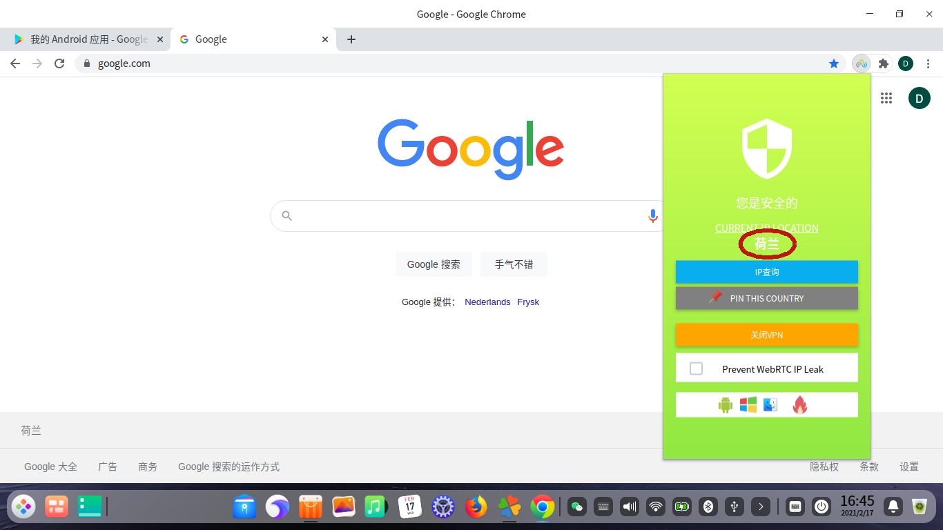View site information via the padlock icon

(86, 63)
